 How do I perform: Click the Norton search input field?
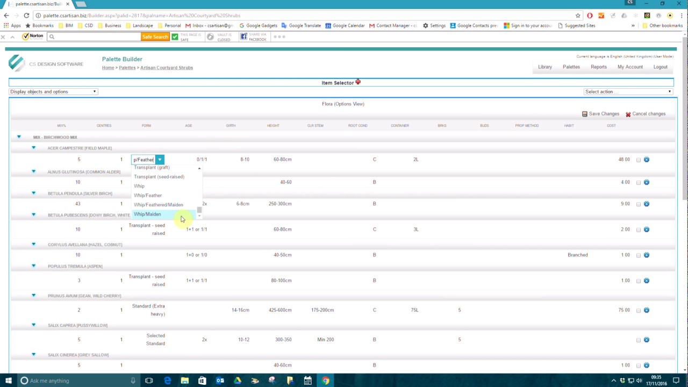pos(94,37)
